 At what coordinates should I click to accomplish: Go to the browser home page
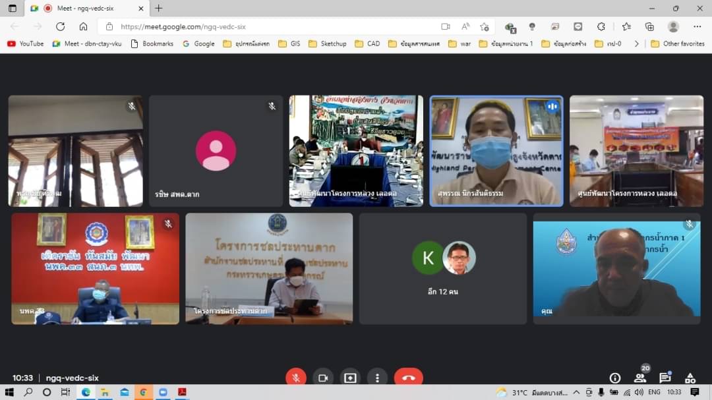point(83,27)
